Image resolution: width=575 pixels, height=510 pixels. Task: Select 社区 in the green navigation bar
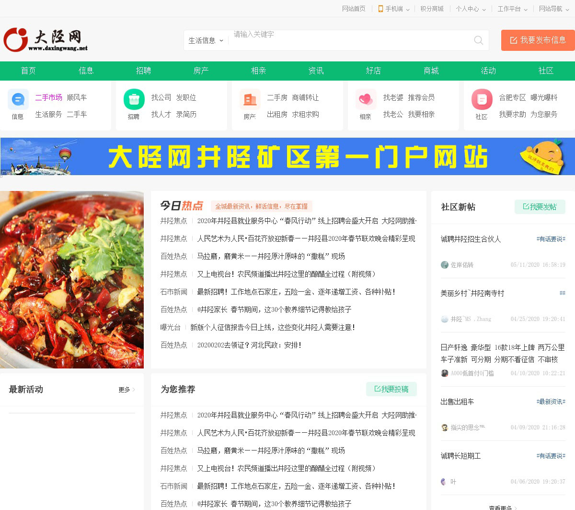pos(546,71)
